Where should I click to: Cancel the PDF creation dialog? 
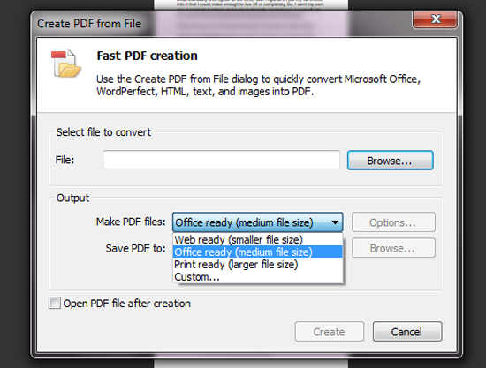[x=407, y=332]
